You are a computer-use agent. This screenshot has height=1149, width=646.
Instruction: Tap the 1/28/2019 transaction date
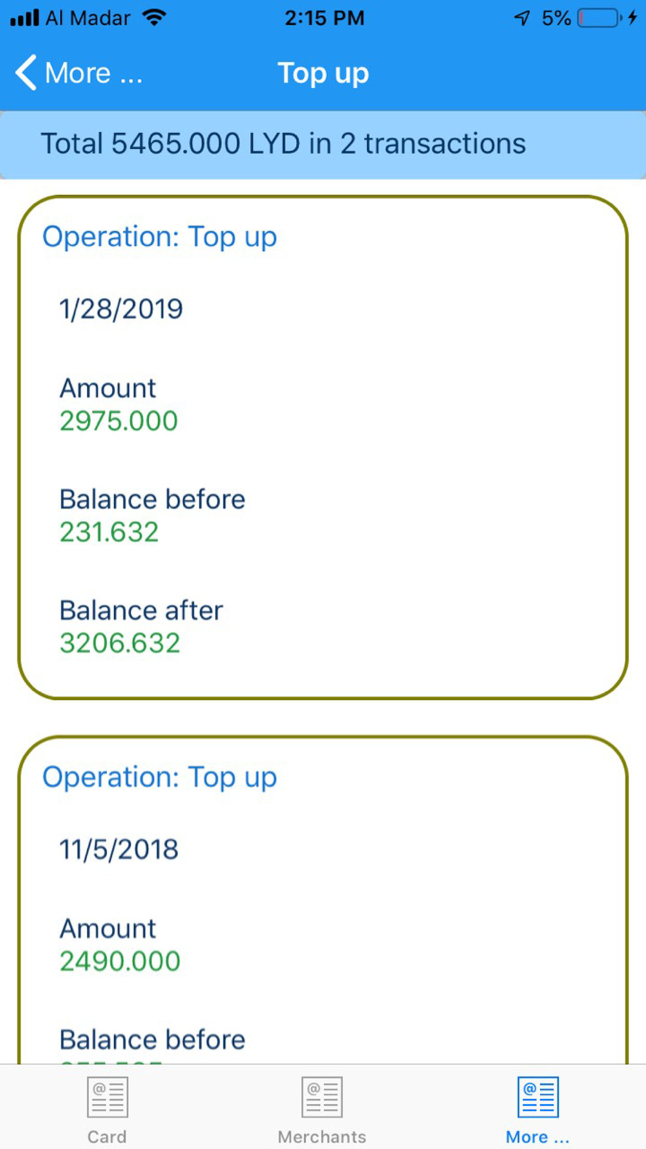coord(121,309)
